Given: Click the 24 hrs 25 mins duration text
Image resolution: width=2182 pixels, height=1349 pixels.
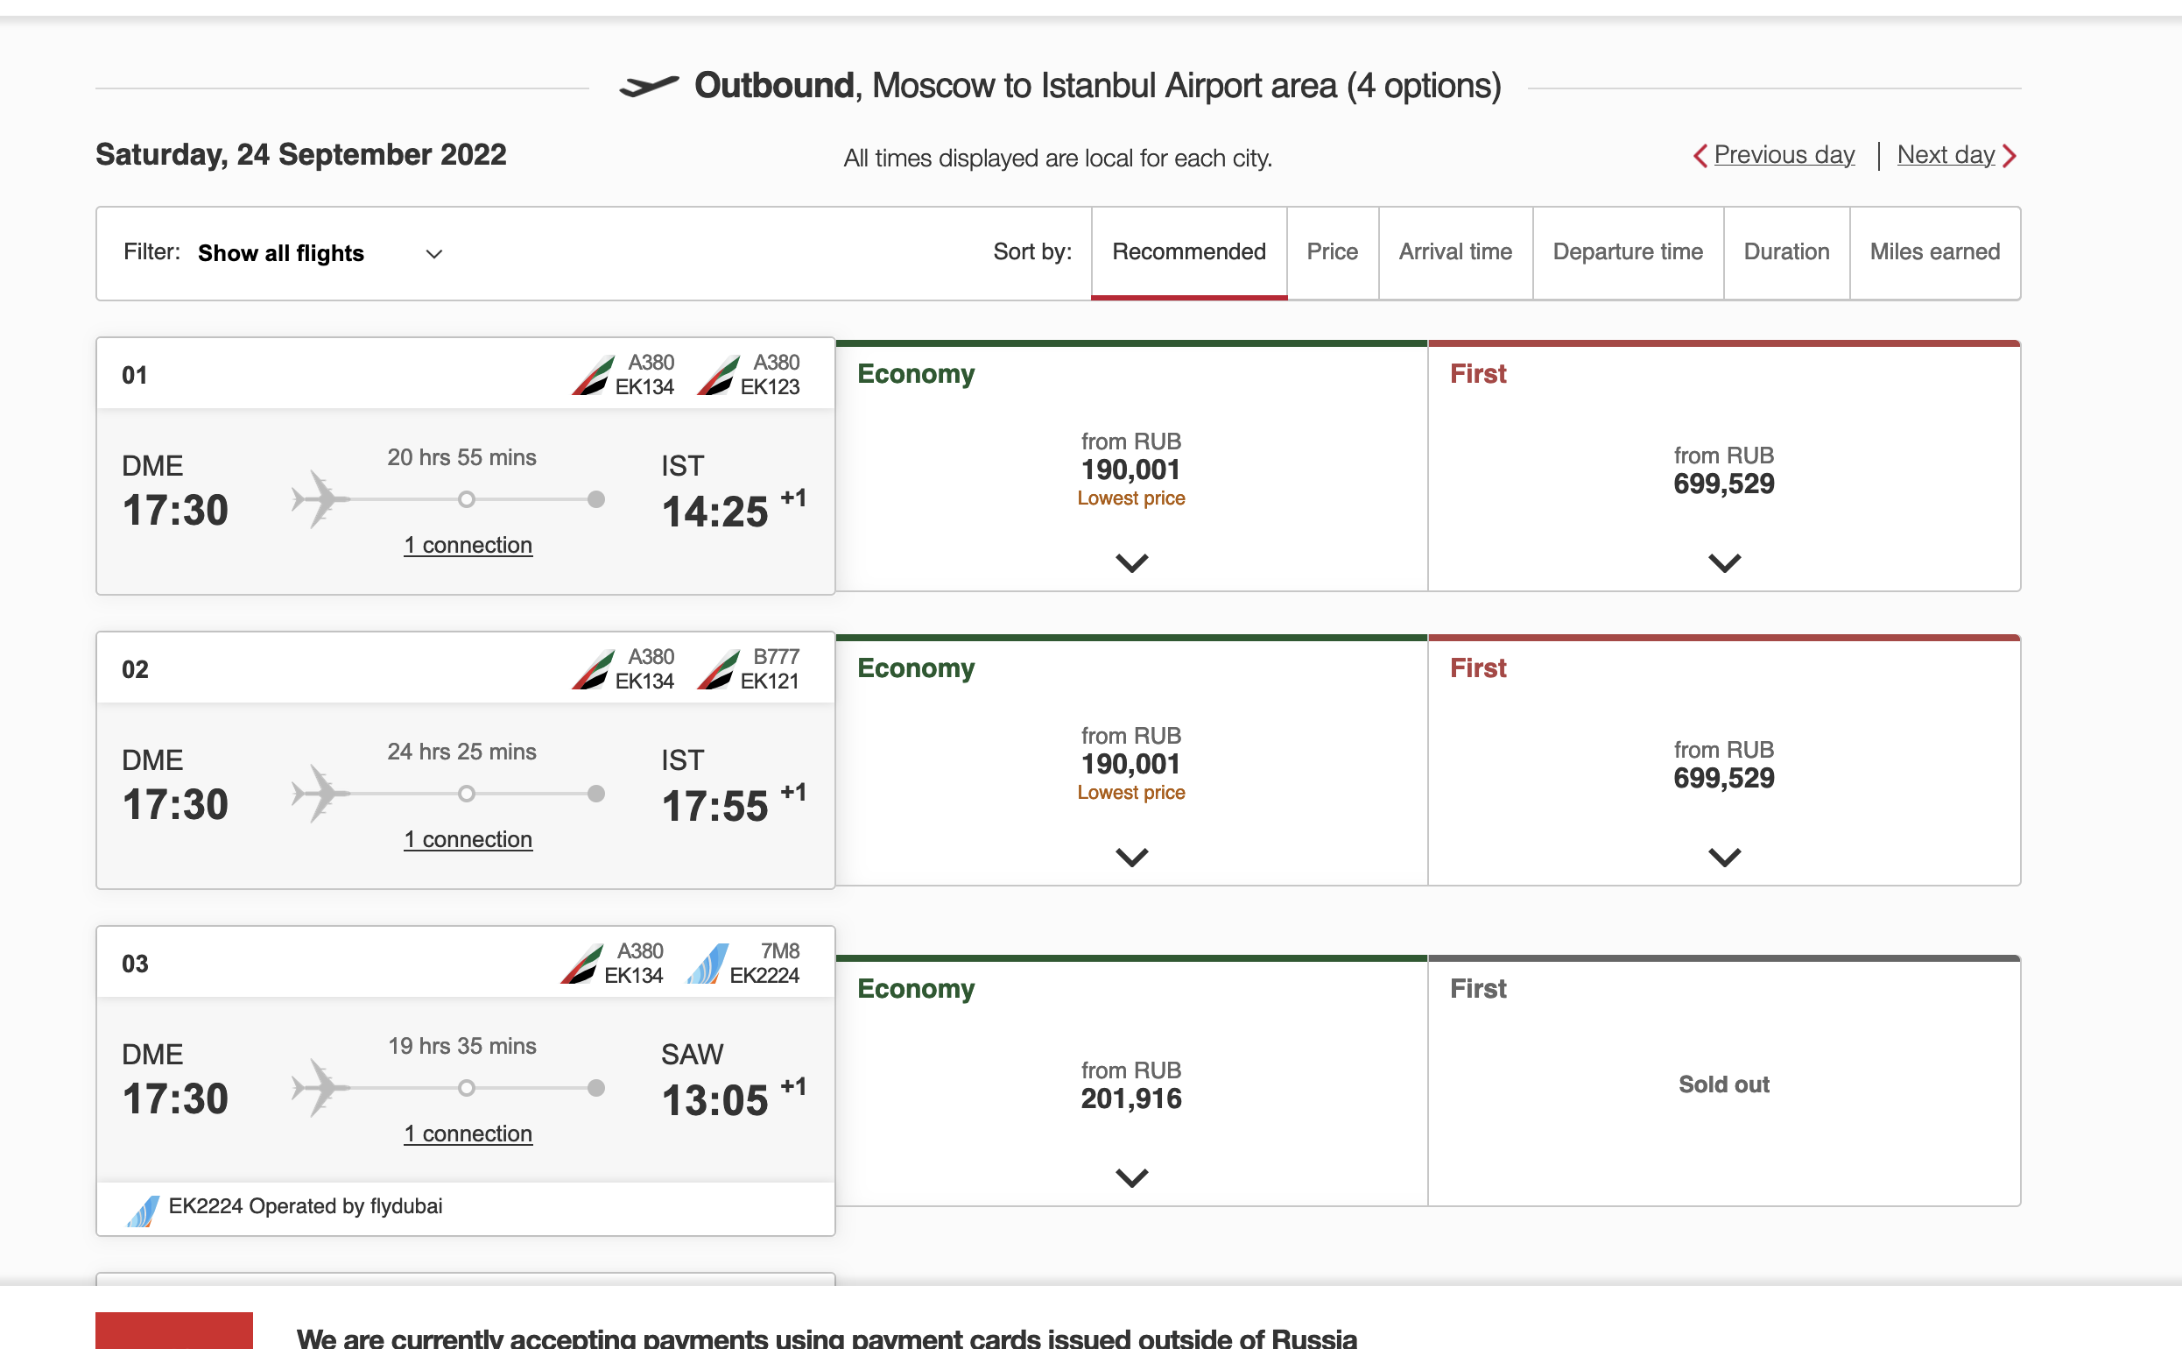Looking at the screenshot, I should tap(462, 752).
